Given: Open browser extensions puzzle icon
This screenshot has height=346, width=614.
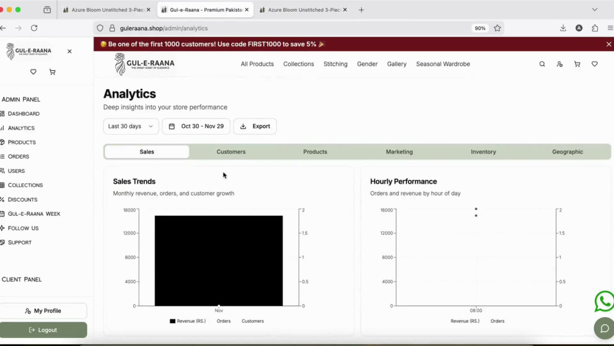Looking at the screenshot, I should coord(595,28).
